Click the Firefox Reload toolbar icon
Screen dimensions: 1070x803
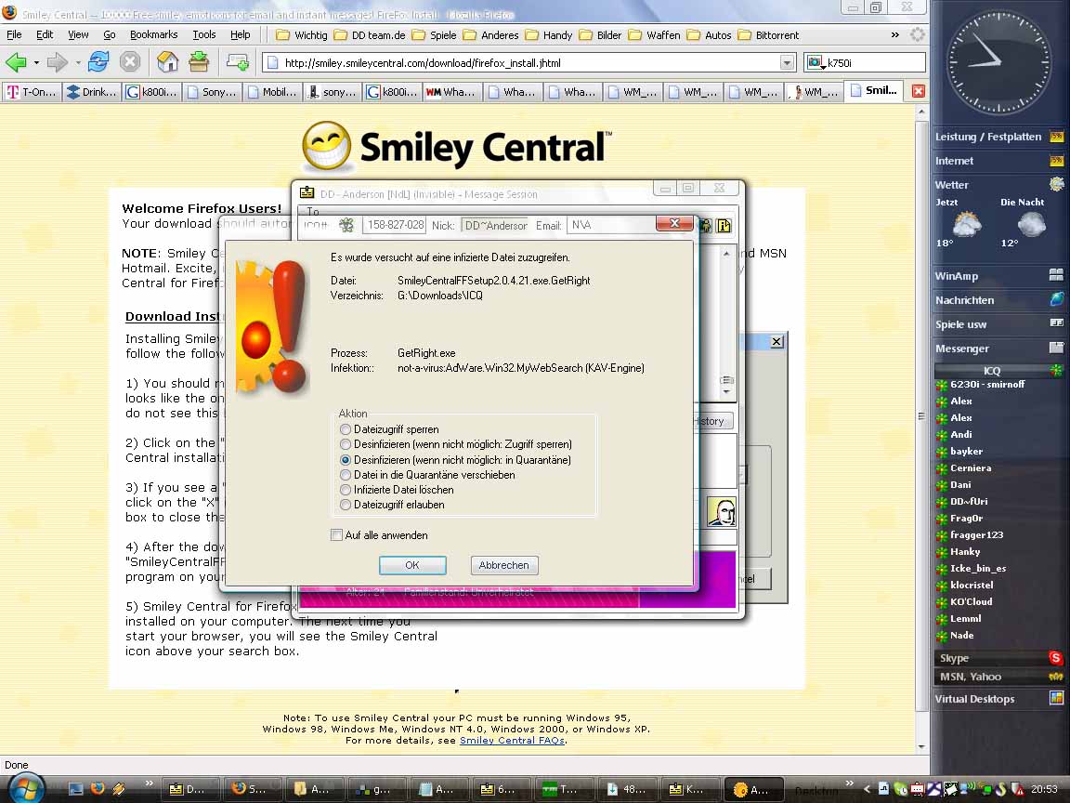[98, 62]
